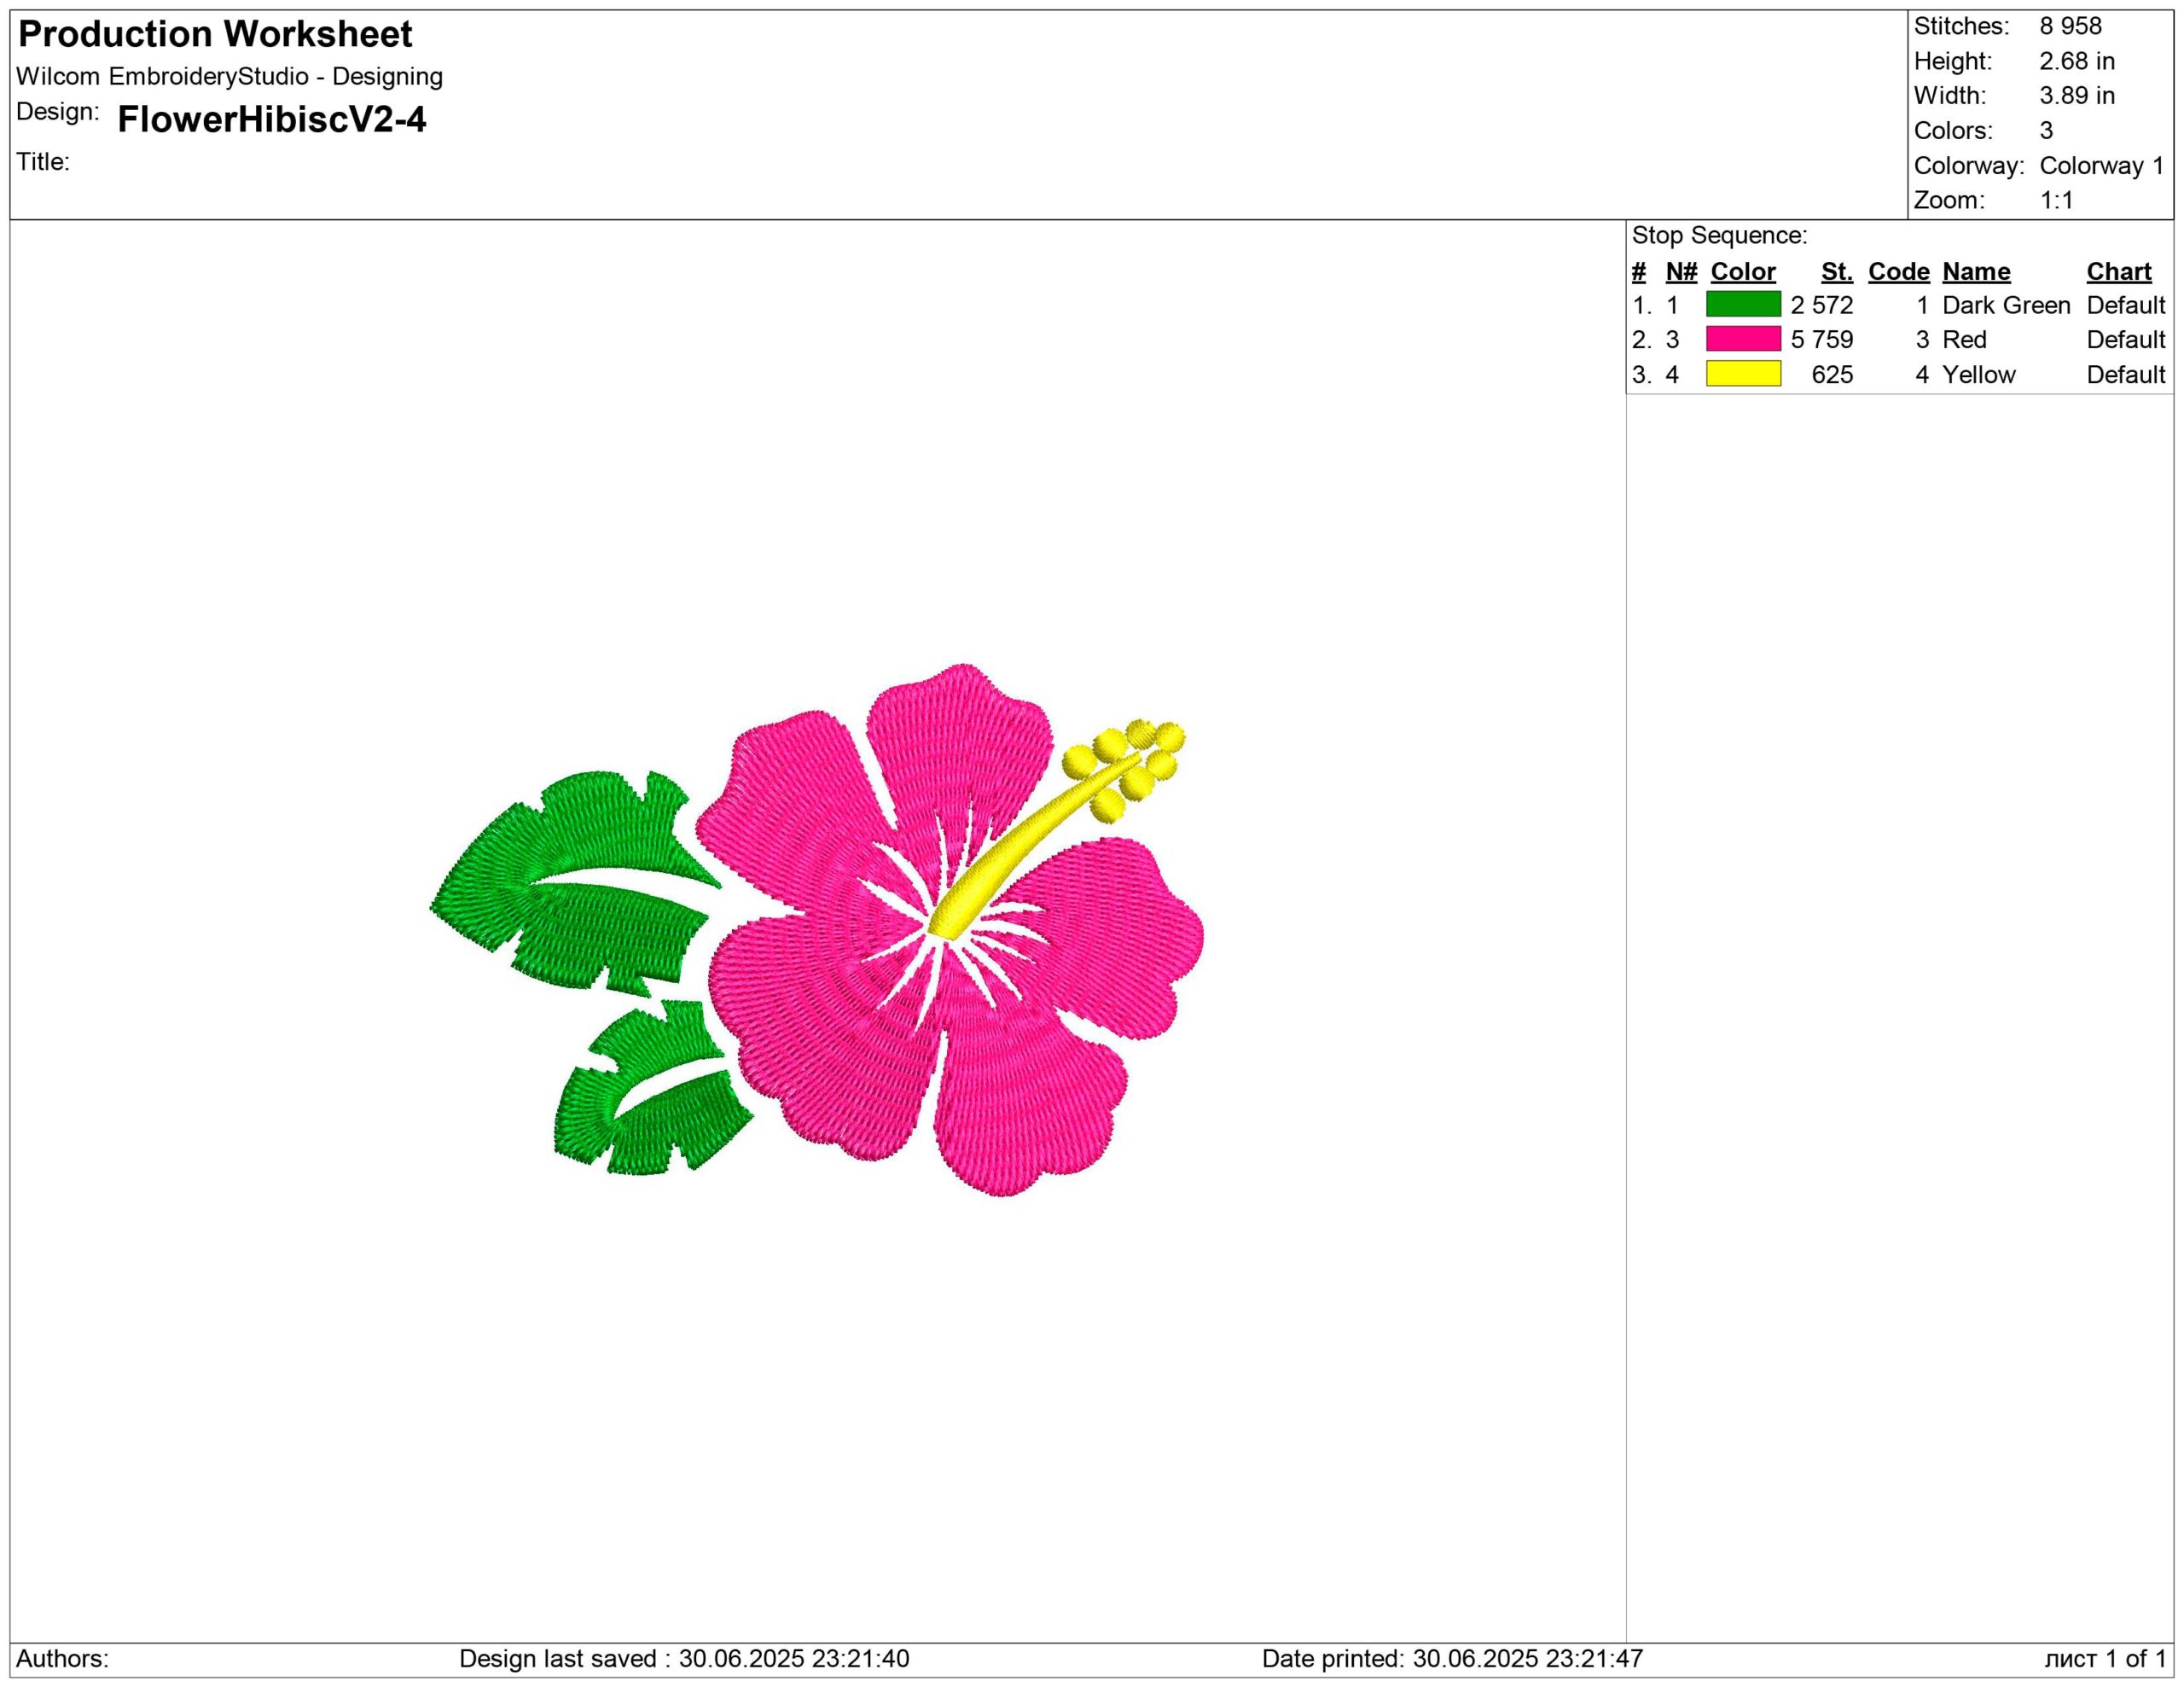Click the Color column header
The image size is (2184, 1681).
click(1743, 271)
